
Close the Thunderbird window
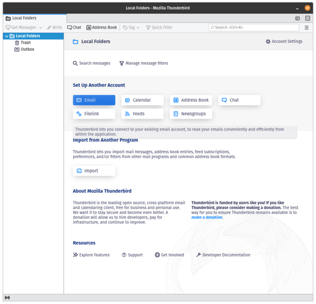tap(308, 8)
